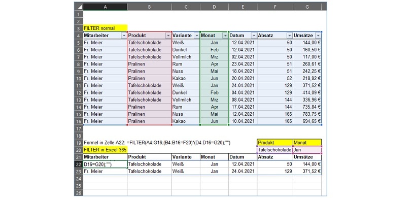Open the Absatz column filter dropdown
The height and width of the screenshot is (198, 416).
tap(290, 36)
